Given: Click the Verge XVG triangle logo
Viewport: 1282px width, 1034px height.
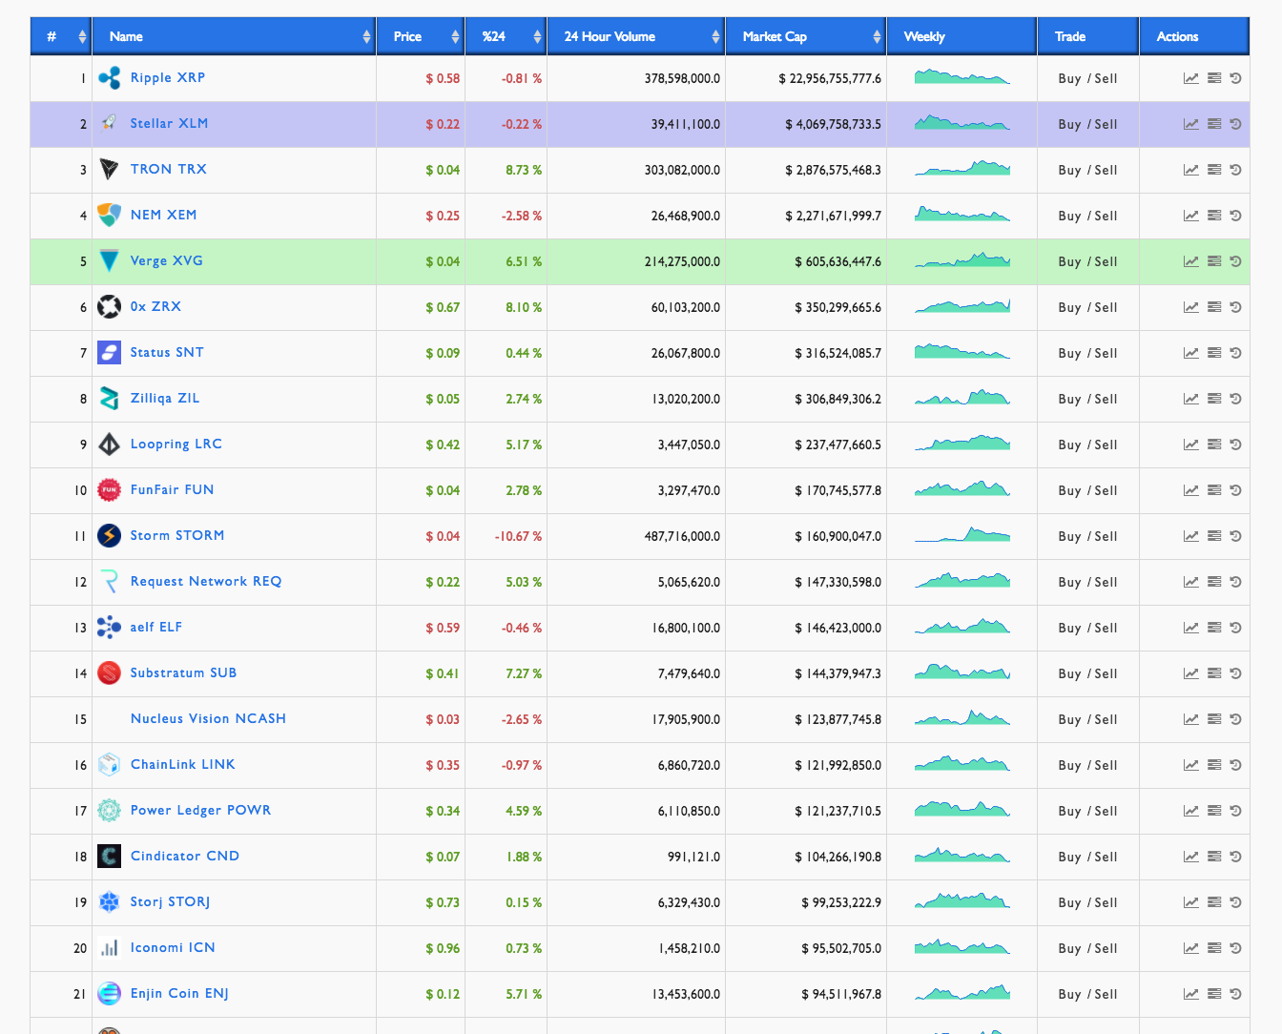Looking at the screenshot, I should (110, 260).
